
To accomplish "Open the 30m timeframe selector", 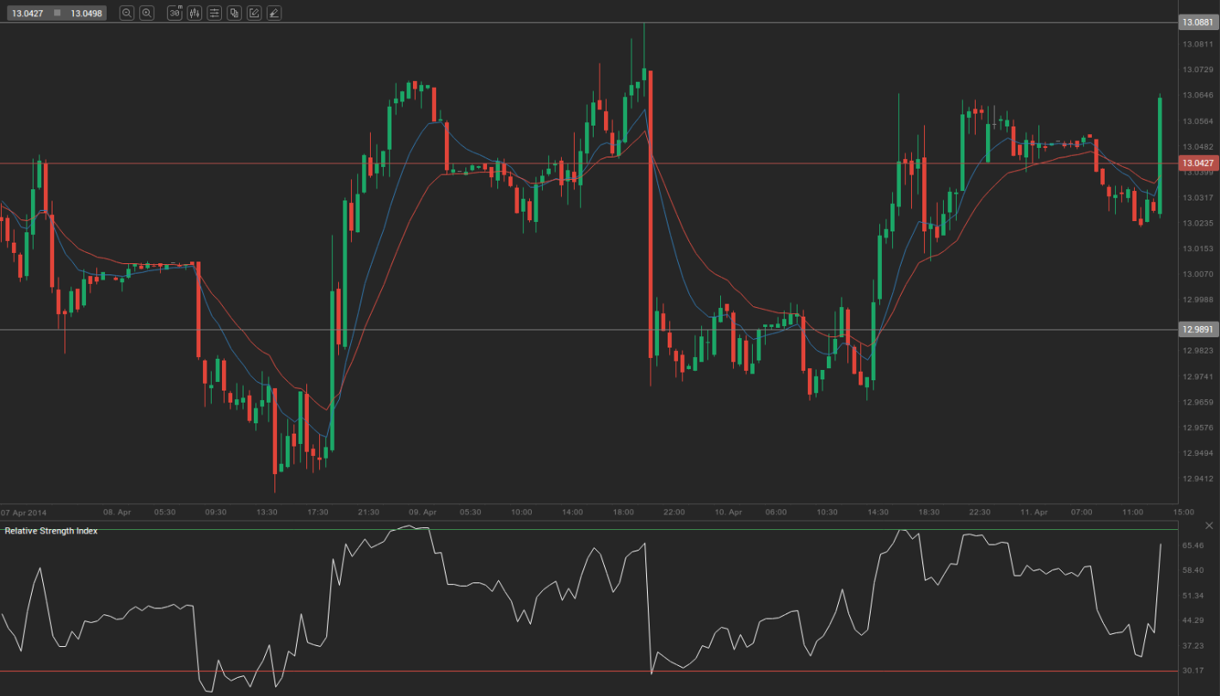I will 175,13.
